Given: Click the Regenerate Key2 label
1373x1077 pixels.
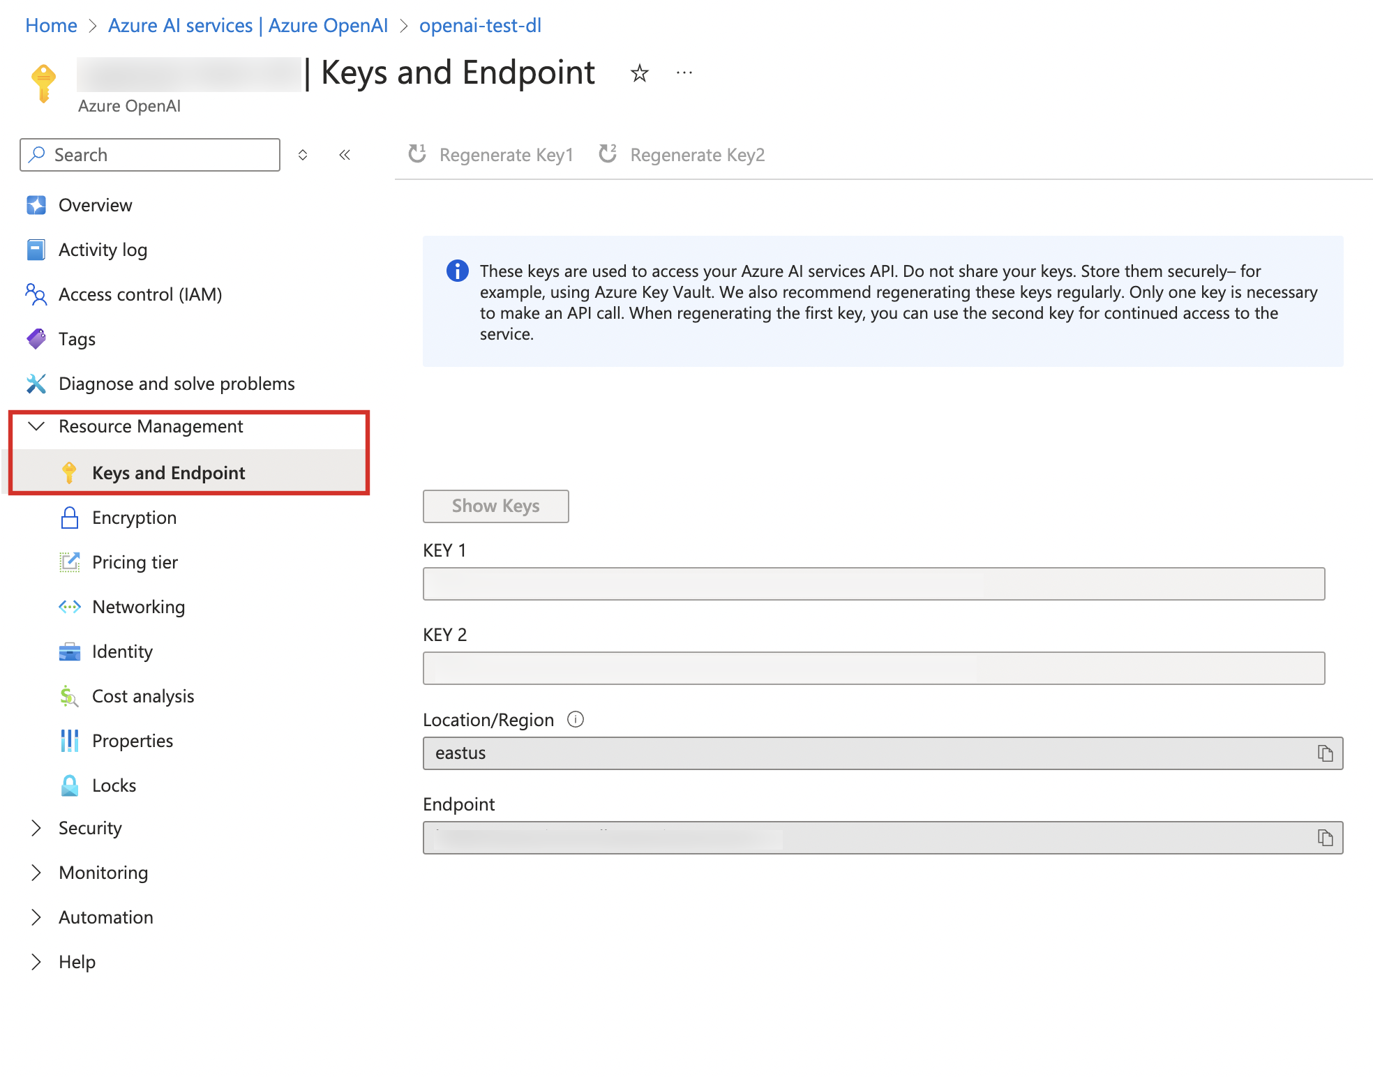Looking at the screenshot, I should click(x=697, y=155).
